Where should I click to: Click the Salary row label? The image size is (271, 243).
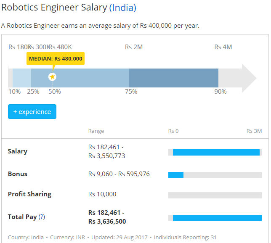click(17, 151)
